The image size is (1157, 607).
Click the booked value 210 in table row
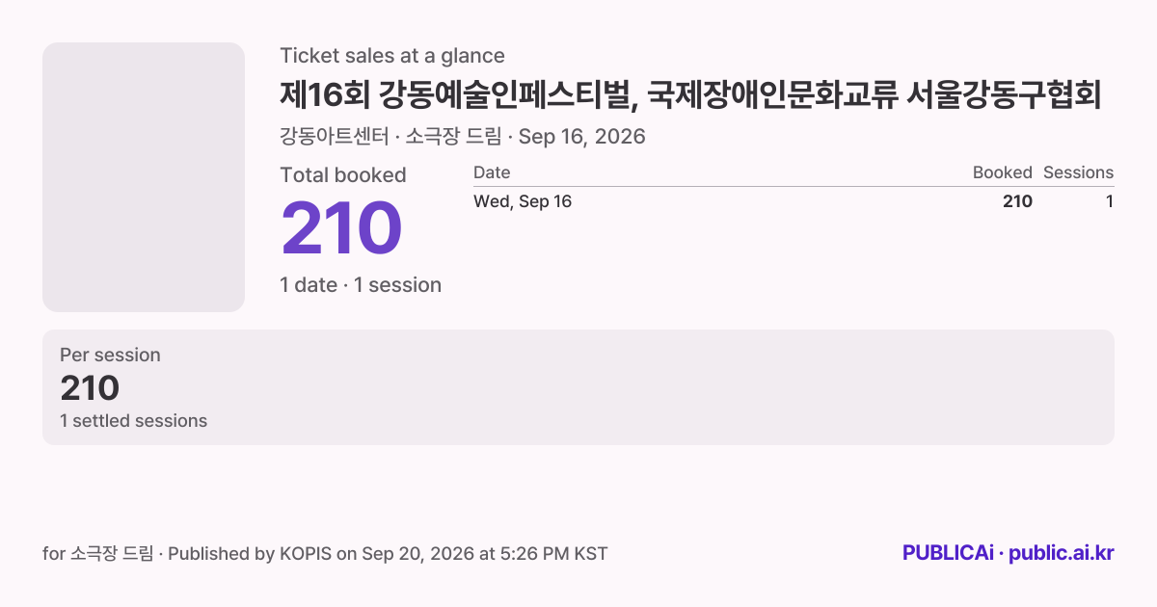pos(1017,201)
